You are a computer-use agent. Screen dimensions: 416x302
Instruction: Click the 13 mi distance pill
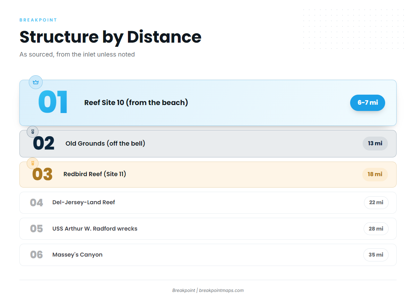375,144
